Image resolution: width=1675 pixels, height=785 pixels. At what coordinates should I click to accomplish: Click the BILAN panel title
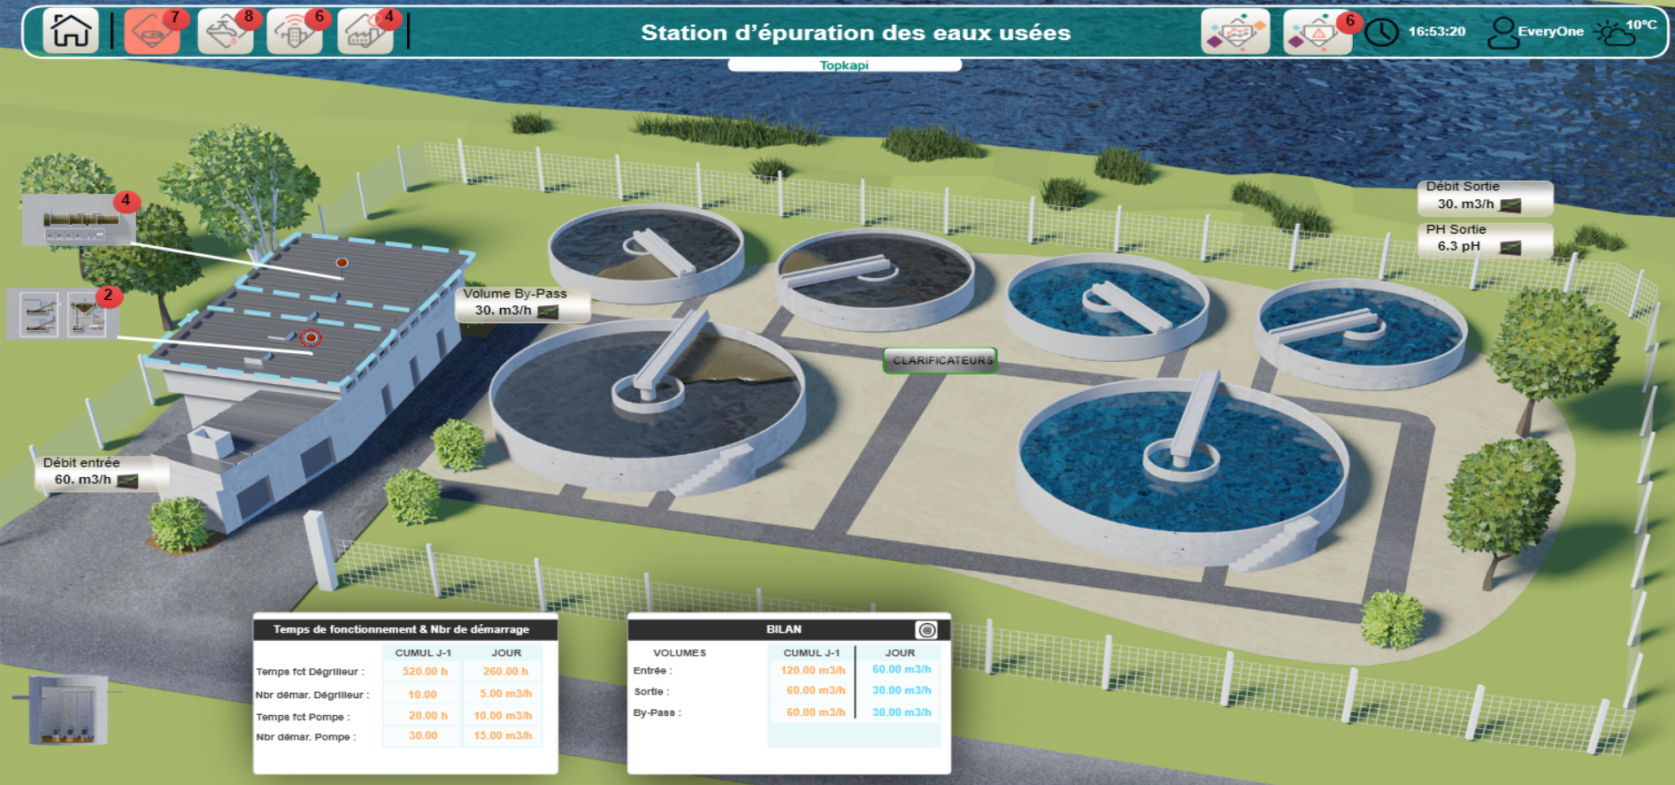click(x=783, y=629)
